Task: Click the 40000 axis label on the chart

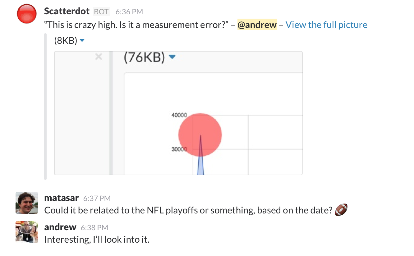Action: [x=179, y=115]
